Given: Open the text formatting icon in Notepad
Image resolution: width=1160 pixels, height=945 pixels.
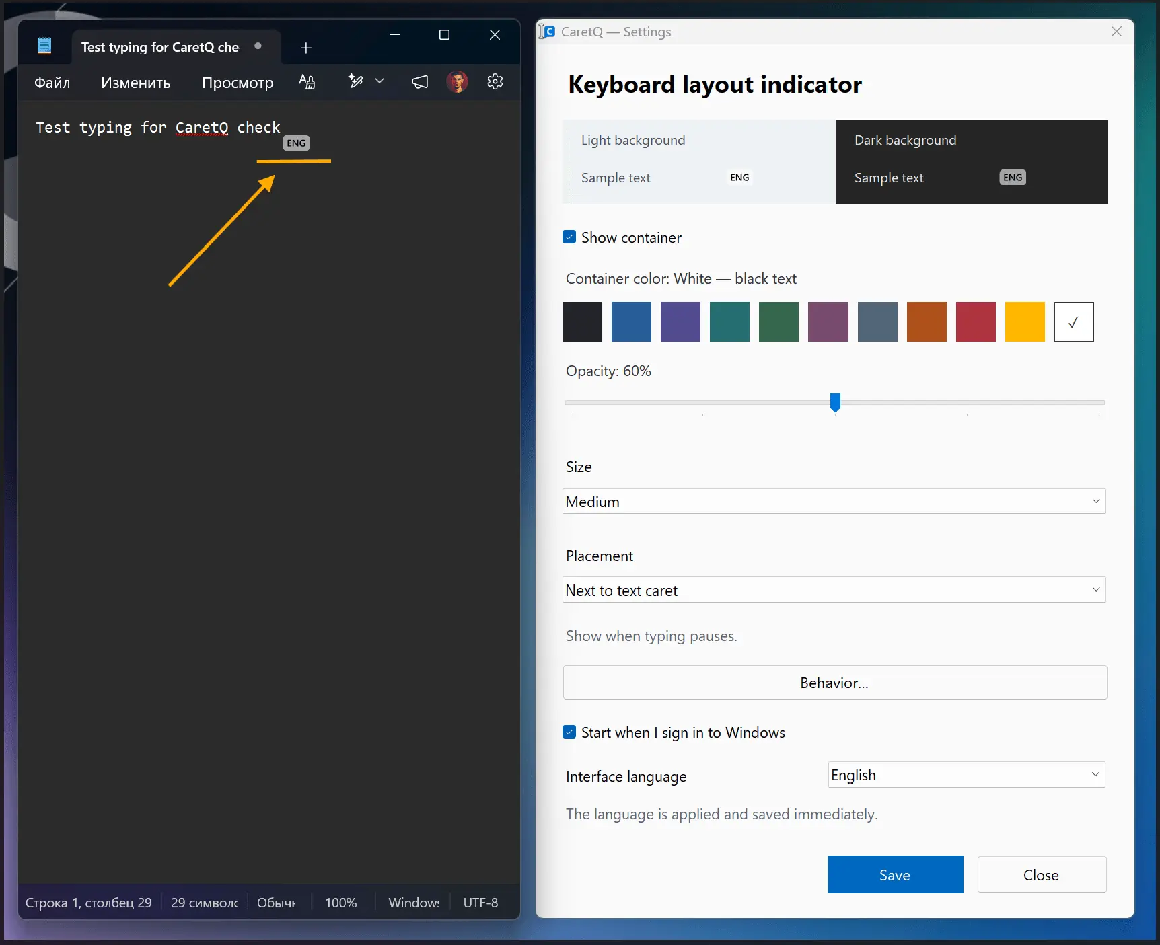Looking at the screenshot, I should click(307, 81).
